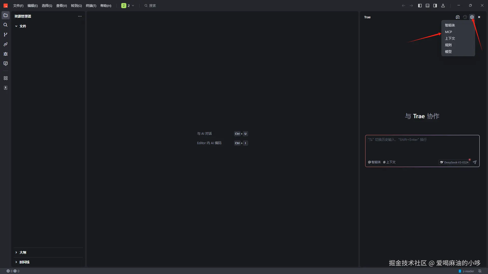Open the Search view in the activity bar
Image resolution: width=488 pixels, height=274 pixels.
[x=5, y=25]
